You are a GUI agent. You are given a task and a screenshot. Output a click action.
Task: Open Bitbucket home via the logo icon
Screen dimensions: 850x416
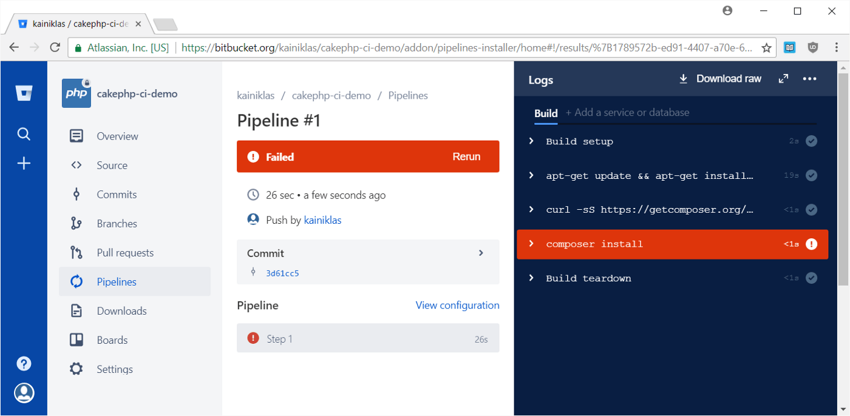23,93
